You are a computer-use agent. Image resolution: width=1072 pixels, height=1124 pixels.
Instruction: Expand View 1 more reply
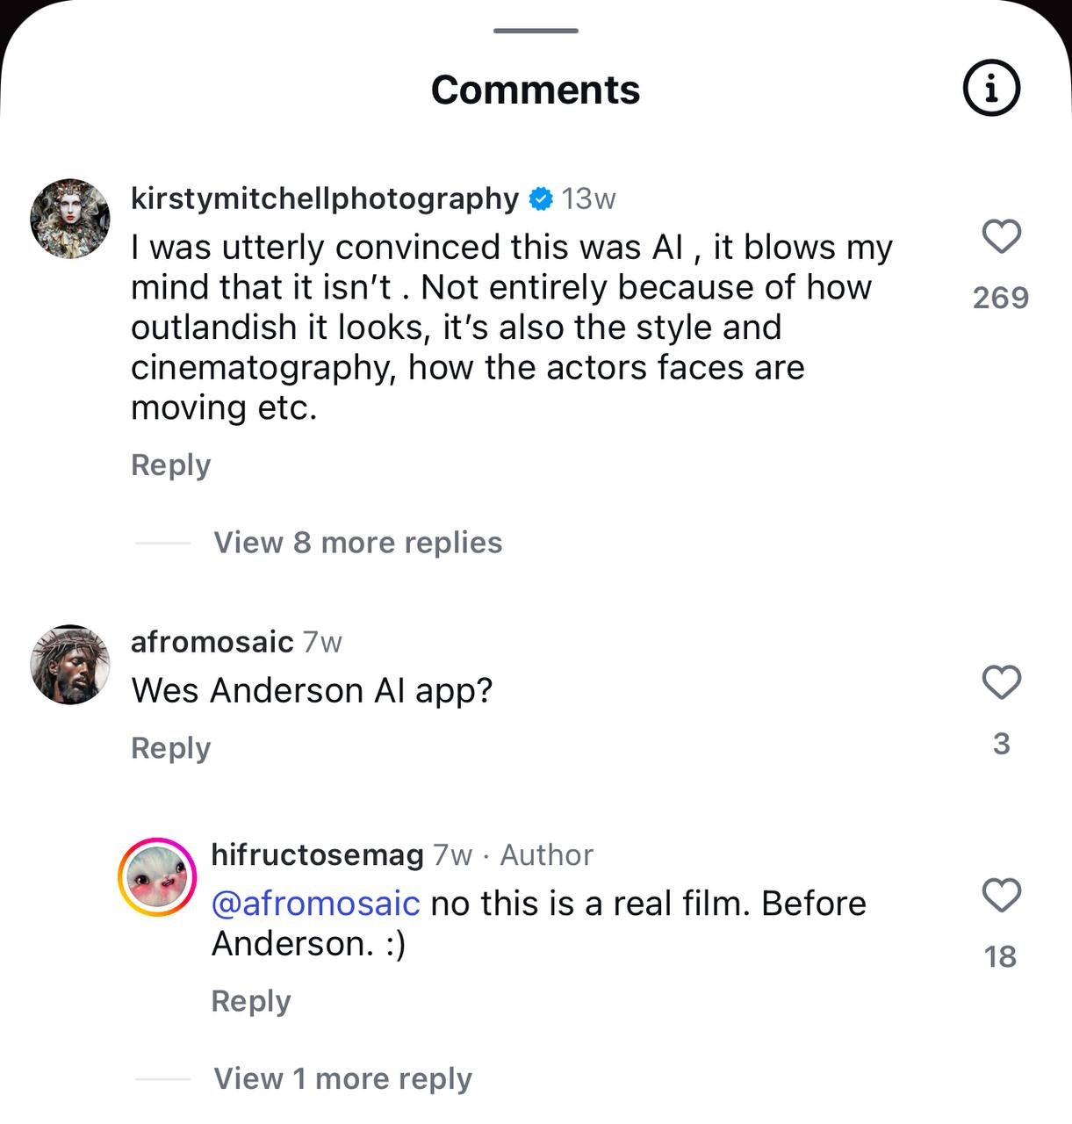tap(342, 1078)
